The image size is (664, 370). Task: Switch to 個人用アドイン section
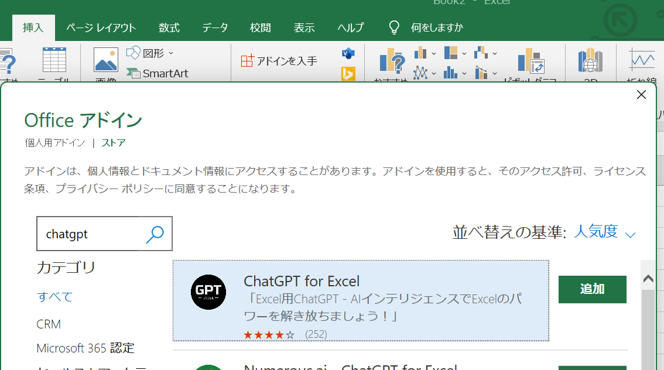[x=54, y=143]
